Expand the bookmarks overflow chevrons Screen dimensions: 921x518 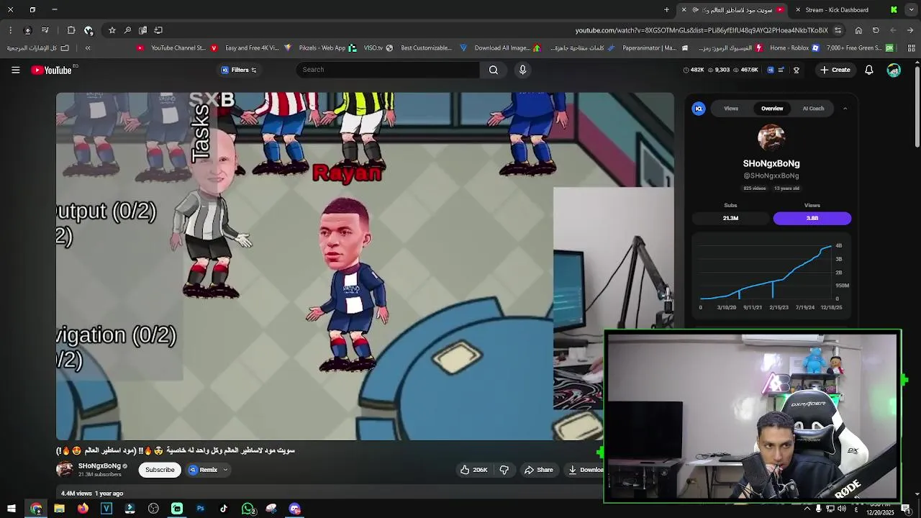(88, 48)
